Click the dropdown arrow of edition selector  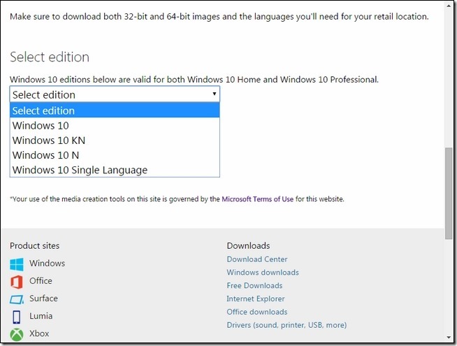point(215,94)
